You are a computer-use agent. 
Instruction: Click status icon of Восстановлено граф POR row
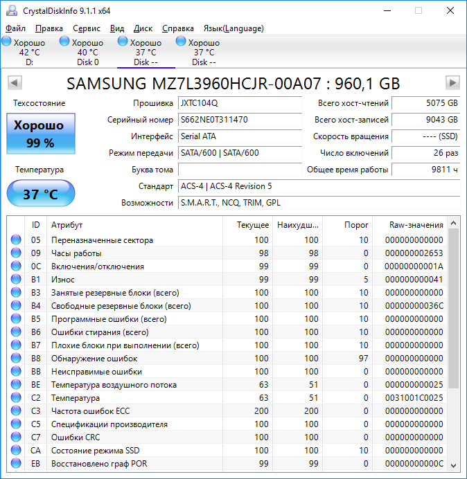click(x=16, y=463)
